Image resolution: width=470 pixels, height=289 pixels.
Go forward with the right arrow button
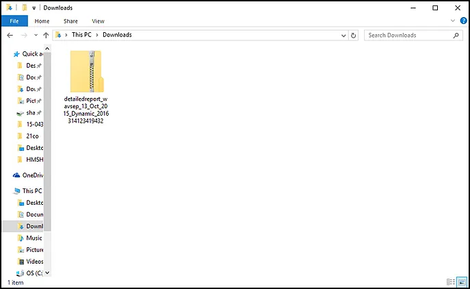(24, 35)
